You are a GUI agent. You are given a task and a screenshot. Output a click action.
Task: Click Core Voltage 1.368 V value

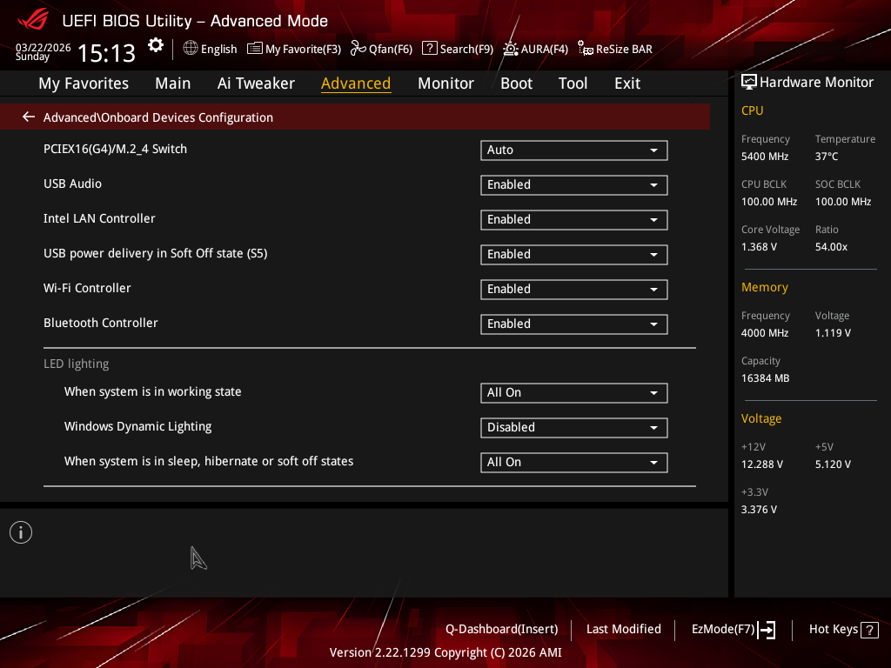pos(759,247)
